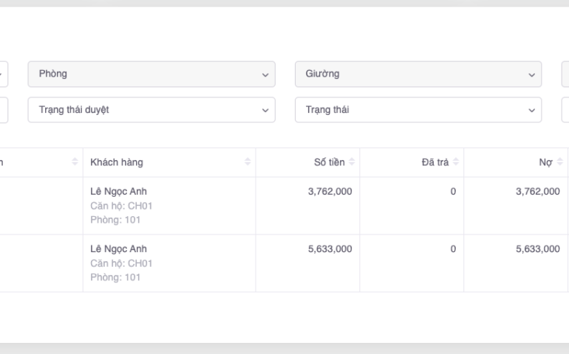
Task: Click the 3,762,000 value under Số tiền
Action: pyautogui.click(x=330, y=192)
